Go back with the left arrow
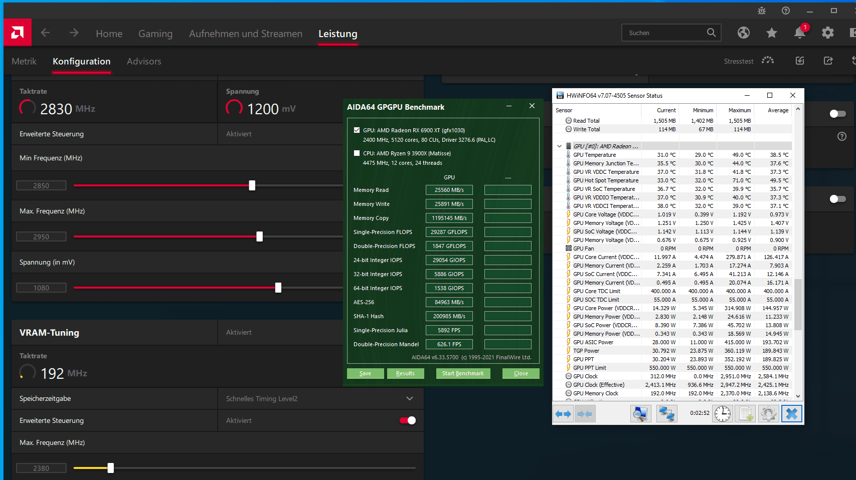Viewport: 856px width, 480px height. pyautogui.click(x=45, y=33)
